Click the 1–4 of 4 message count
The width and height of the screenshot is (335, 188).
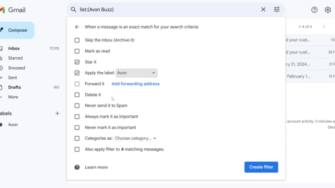pos(305,27)
